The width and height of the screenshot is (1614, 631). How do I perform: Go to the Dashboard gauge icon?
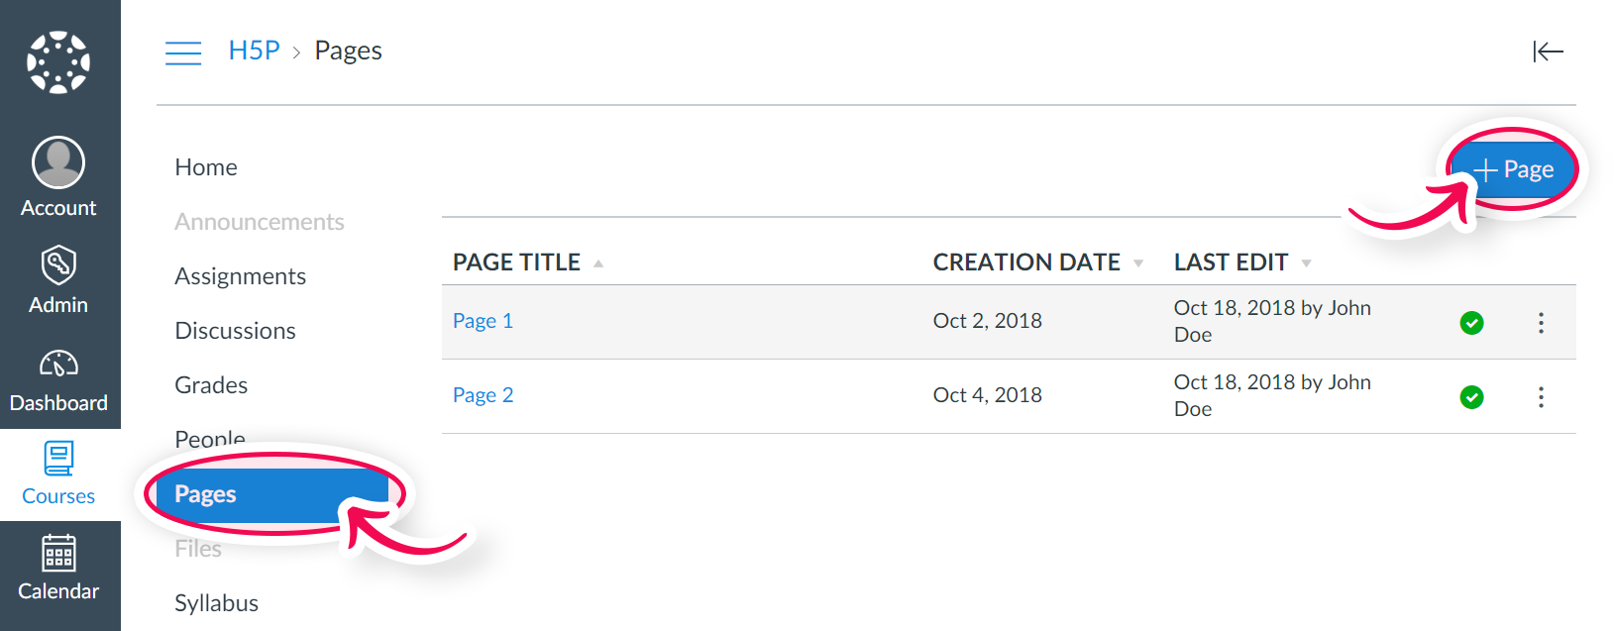point(58,364)
